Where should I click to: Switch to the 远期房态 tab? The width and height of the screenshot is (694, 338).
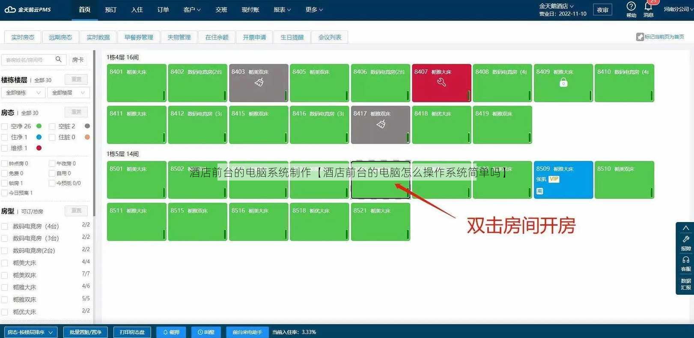(60, 37)
